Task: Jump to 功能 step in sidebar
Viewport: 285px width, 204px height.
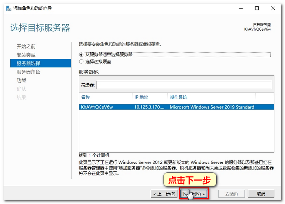Action: click(x=21, y=80)
